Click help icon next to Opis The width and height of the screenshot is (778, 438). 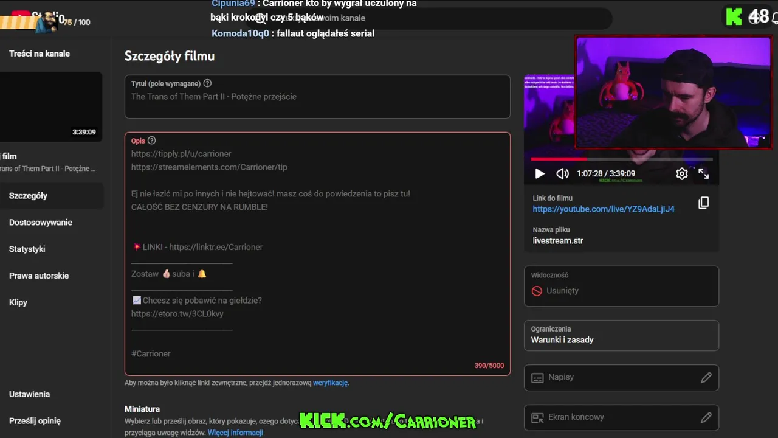(152, 141)
